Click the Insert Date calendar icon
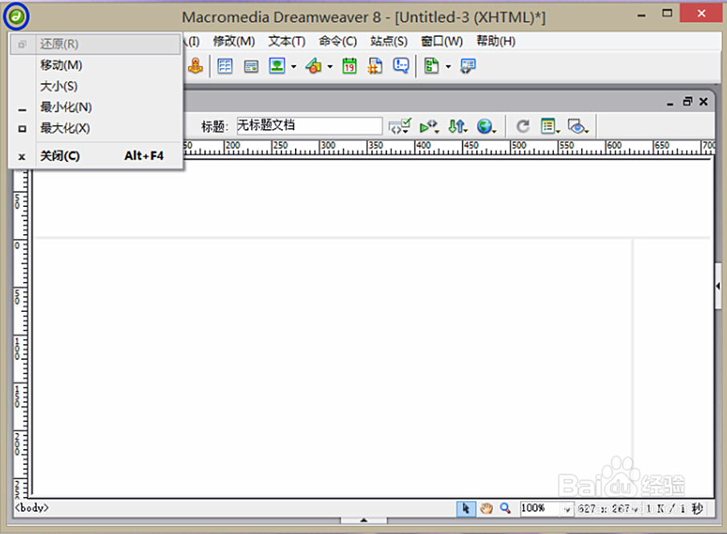This screenshot has height=534, width=727. pos(349,66)
